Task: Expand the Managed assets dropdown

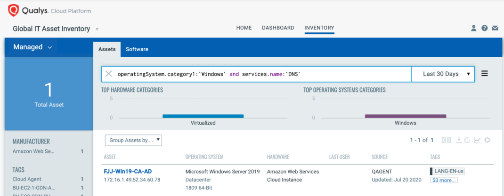Action: [33, 47]
